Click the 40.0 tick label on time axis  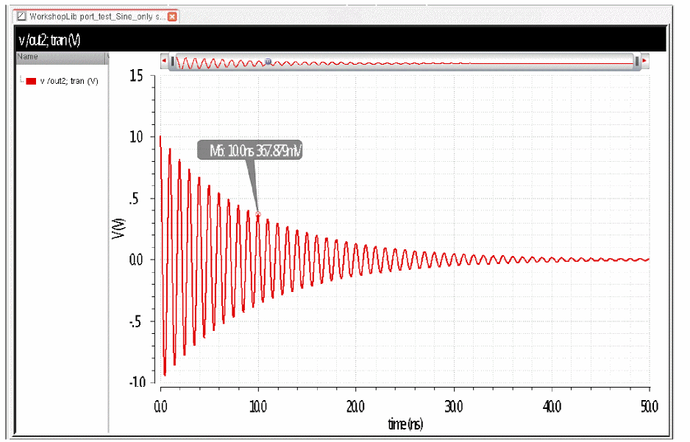pyautogui.click(x=552, y=407)
